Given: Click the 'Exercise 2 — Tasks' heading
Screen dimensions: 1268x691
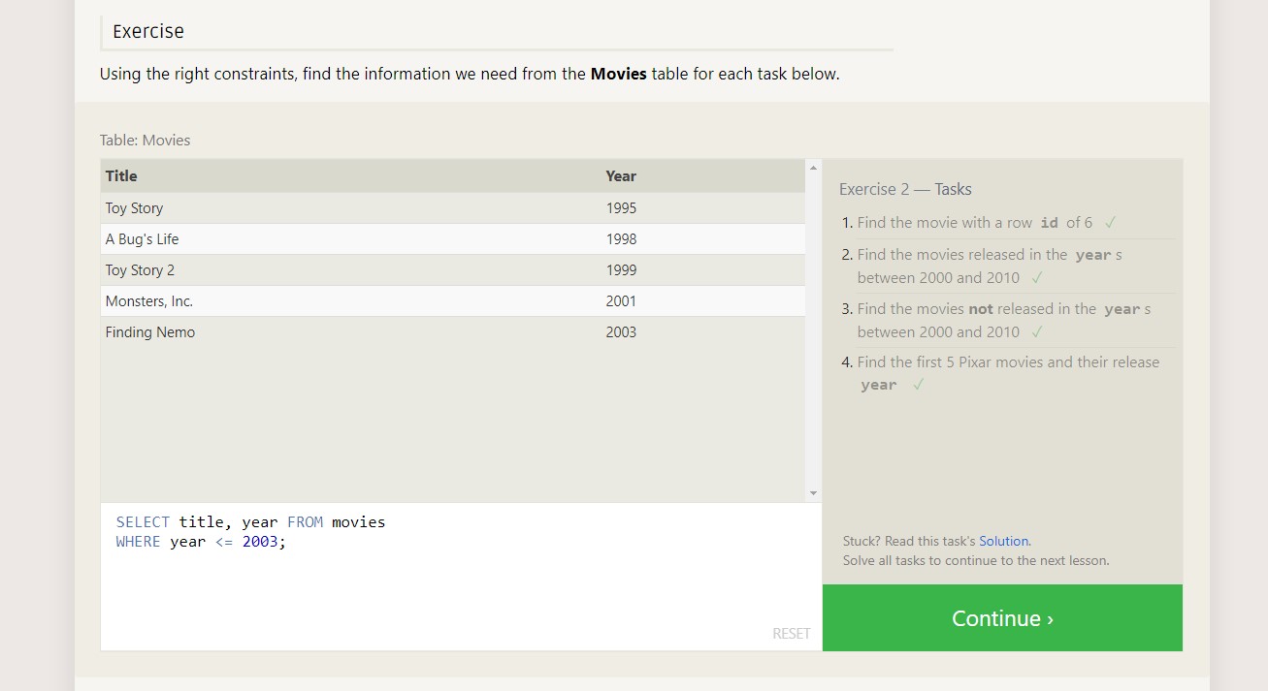Looking at the screenshot, I should tap(905, 189).
